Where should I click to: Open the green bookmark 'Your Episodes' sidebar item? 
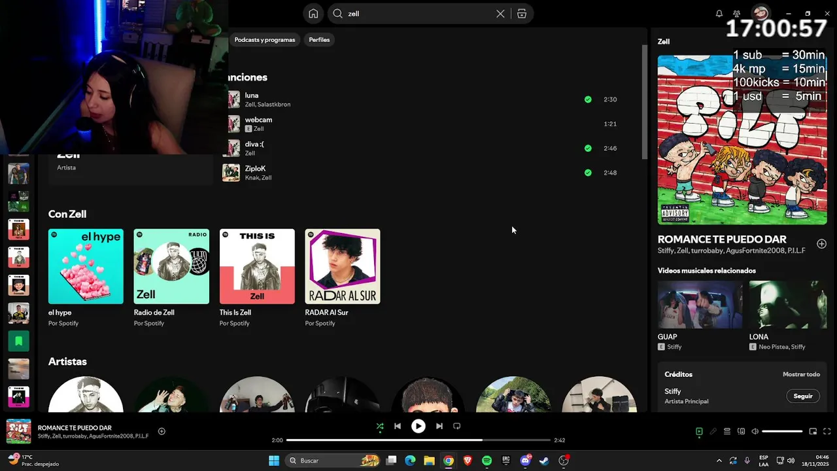pos(18,341)
